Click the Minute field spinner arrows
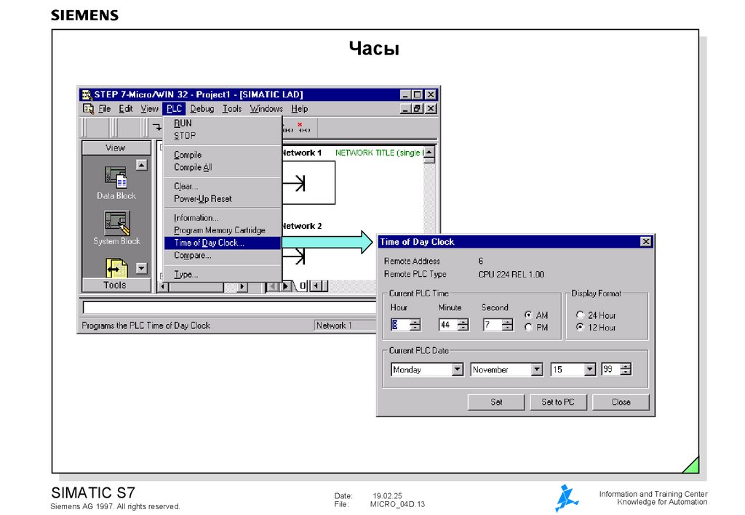The height and width of the screenshot is (515, 745). point(462,325)
